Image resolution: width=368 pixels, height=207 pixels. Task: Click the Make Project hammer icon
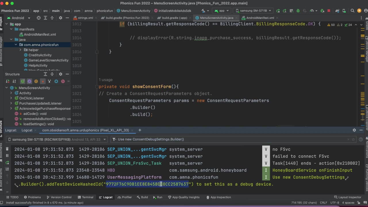tap(204, 11)
